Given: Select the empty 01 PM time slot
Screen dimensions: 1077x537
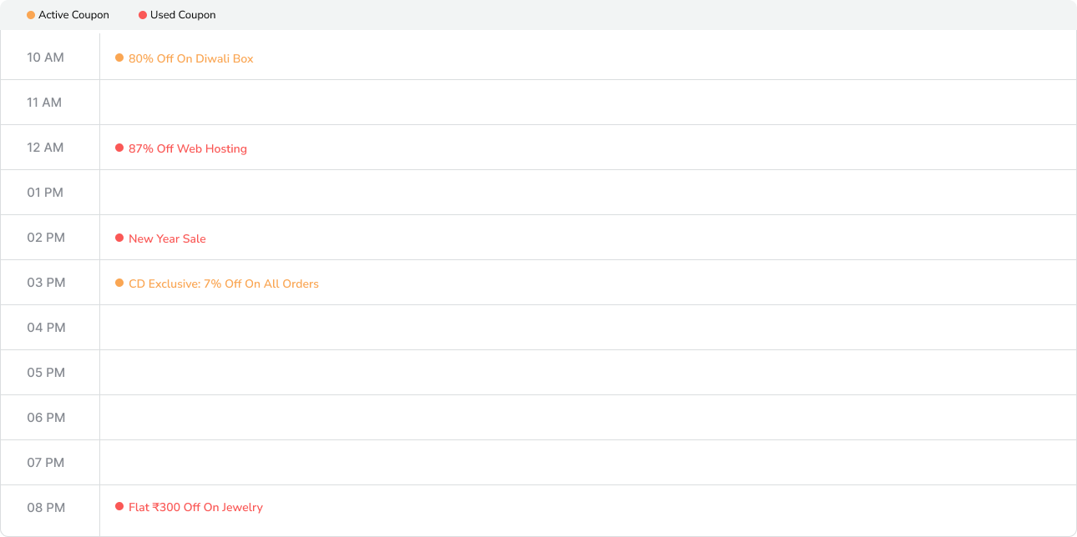Looking at the screenshot, I should [588, 193].
